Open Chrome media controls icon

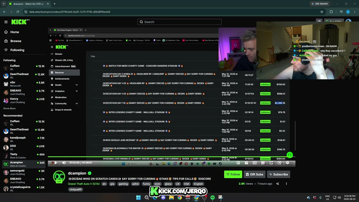[341, 12]
